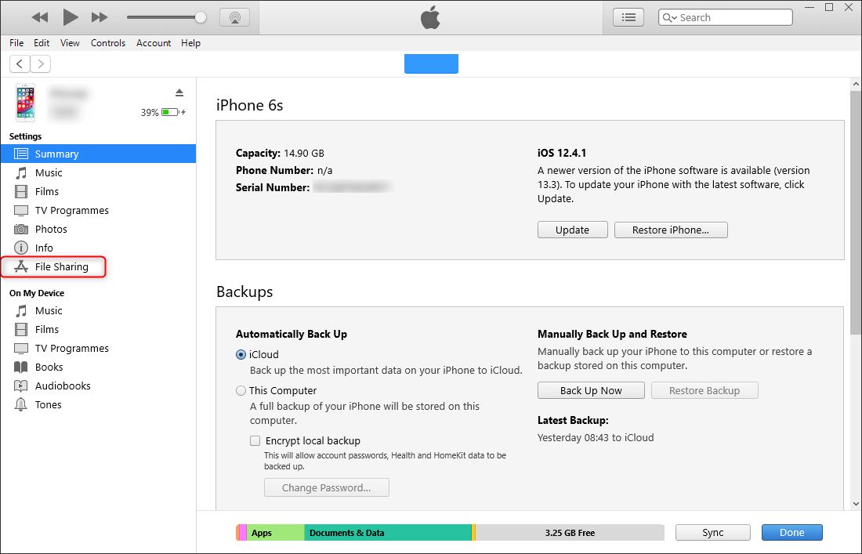The width and height of the screenshot is (862, 554).
Task: Click the scrollbar up arrow
Action: click(x=856, y=84)
